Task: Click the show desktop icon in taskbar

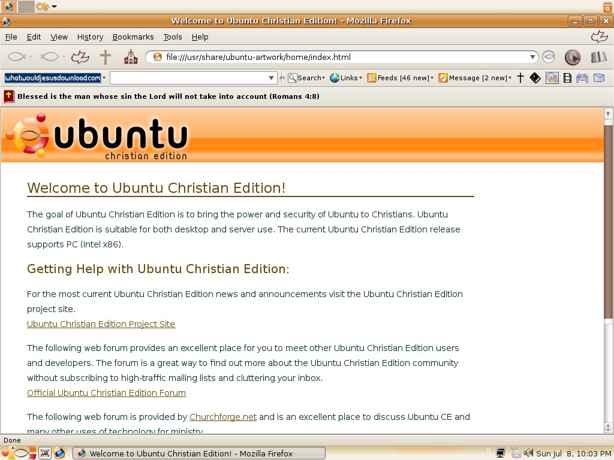Action: coord(45,453)
